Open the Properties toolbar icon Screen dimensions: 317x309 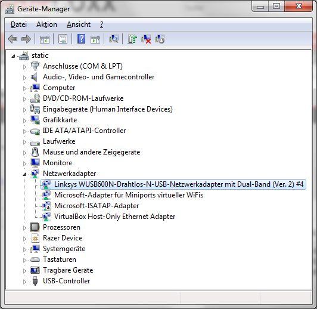[63, 39]
